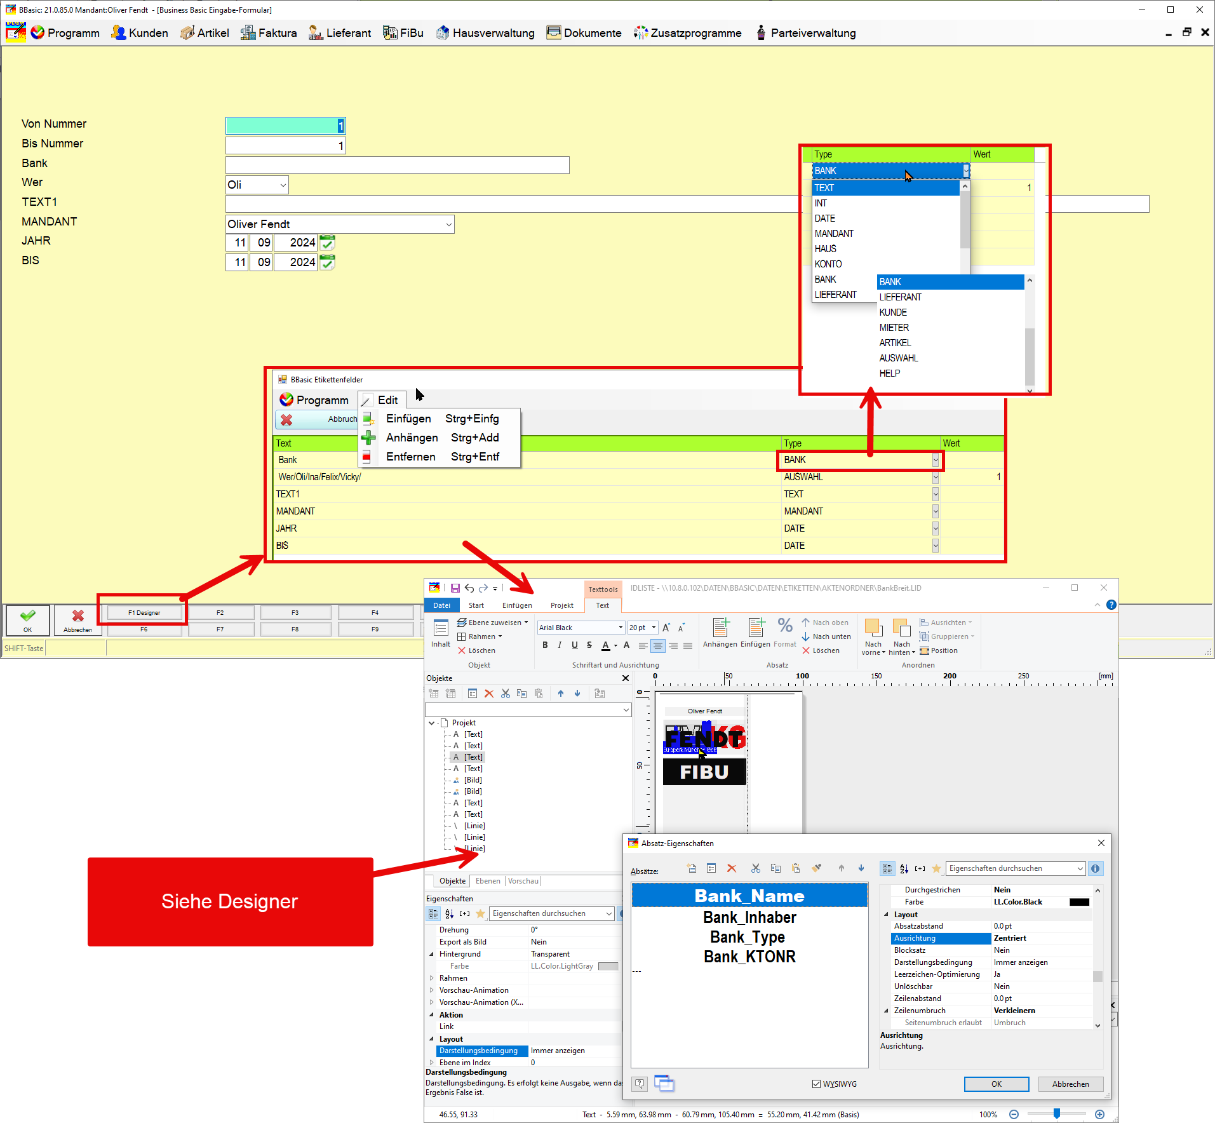
Task: Switch to the Vorschau tab below Objekte
Action: [523, 881]
